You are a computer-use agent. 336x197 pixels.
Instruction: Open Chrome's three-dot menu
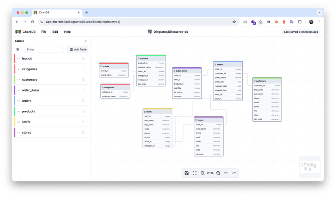click(x=319, y=22)
